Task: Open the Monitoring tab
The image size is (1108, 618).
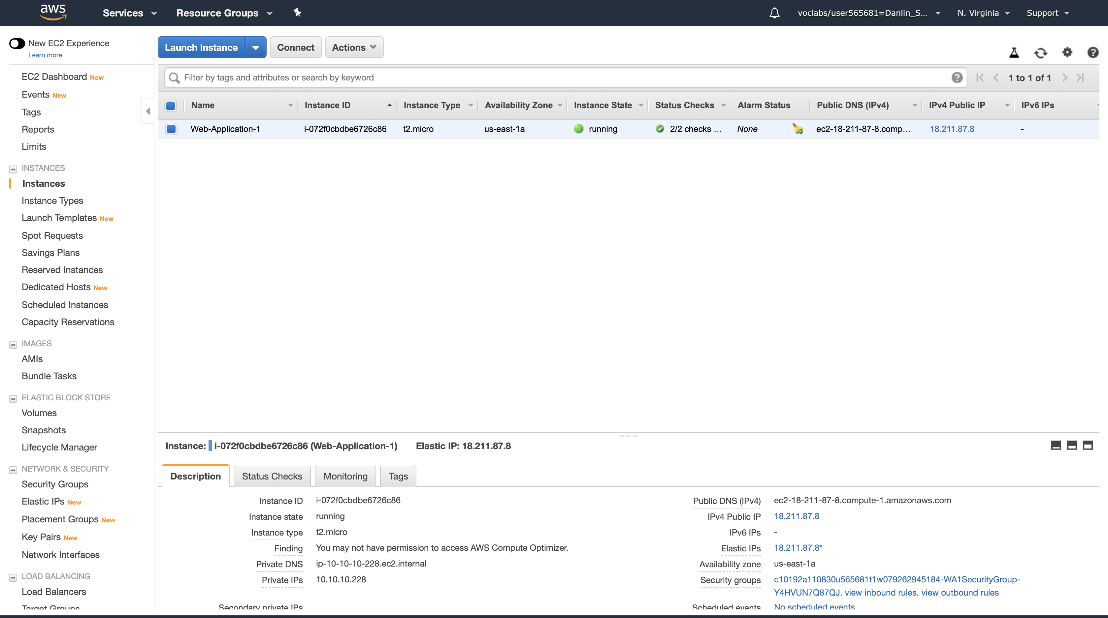Action: pos(345,476)
